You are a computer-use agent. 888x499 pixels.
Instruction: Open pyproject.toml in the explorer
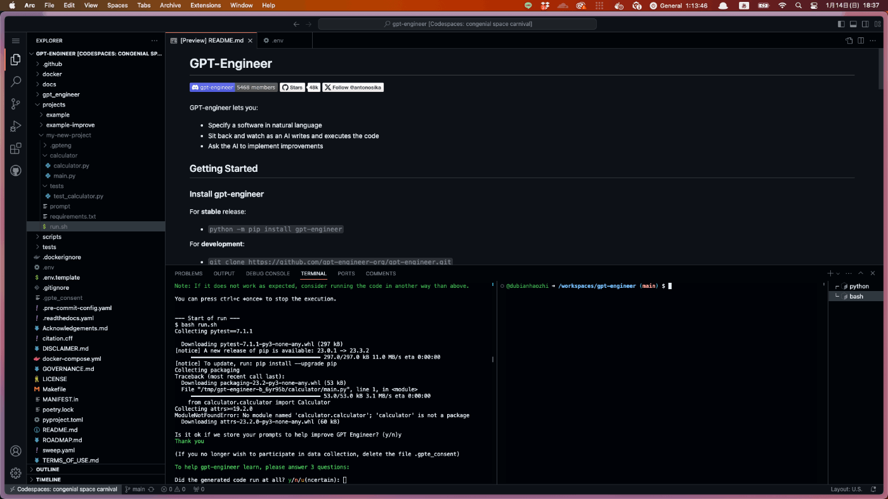pyautogui.click(x=96, y=420)
